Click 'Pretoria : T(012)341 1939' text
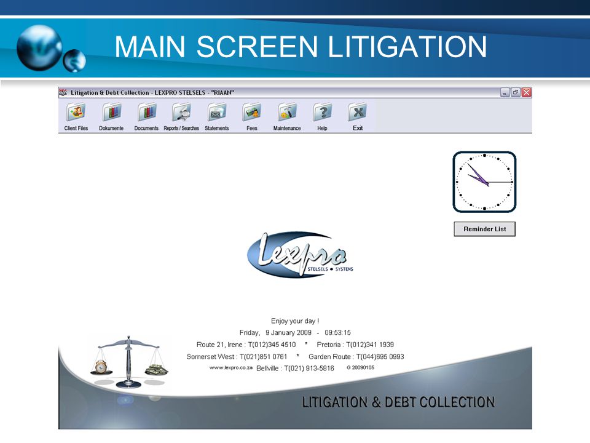 tap(355, 345)
